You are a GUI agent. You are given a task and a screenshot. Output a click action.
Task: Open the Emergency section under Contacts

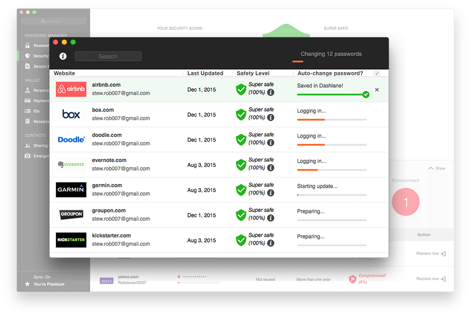pos(27,156)
